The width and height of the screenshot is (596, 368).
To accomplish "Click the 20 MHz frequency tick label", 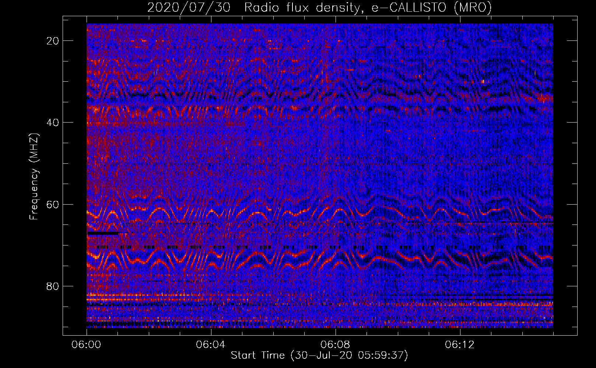I will [x=53, y=40].
